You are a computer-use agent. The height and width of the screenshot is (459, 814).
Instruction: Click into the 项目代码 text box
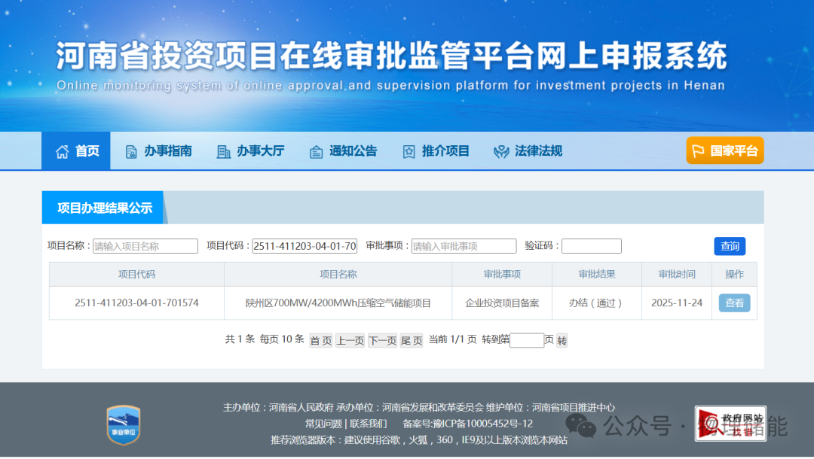tap(304, 246)
